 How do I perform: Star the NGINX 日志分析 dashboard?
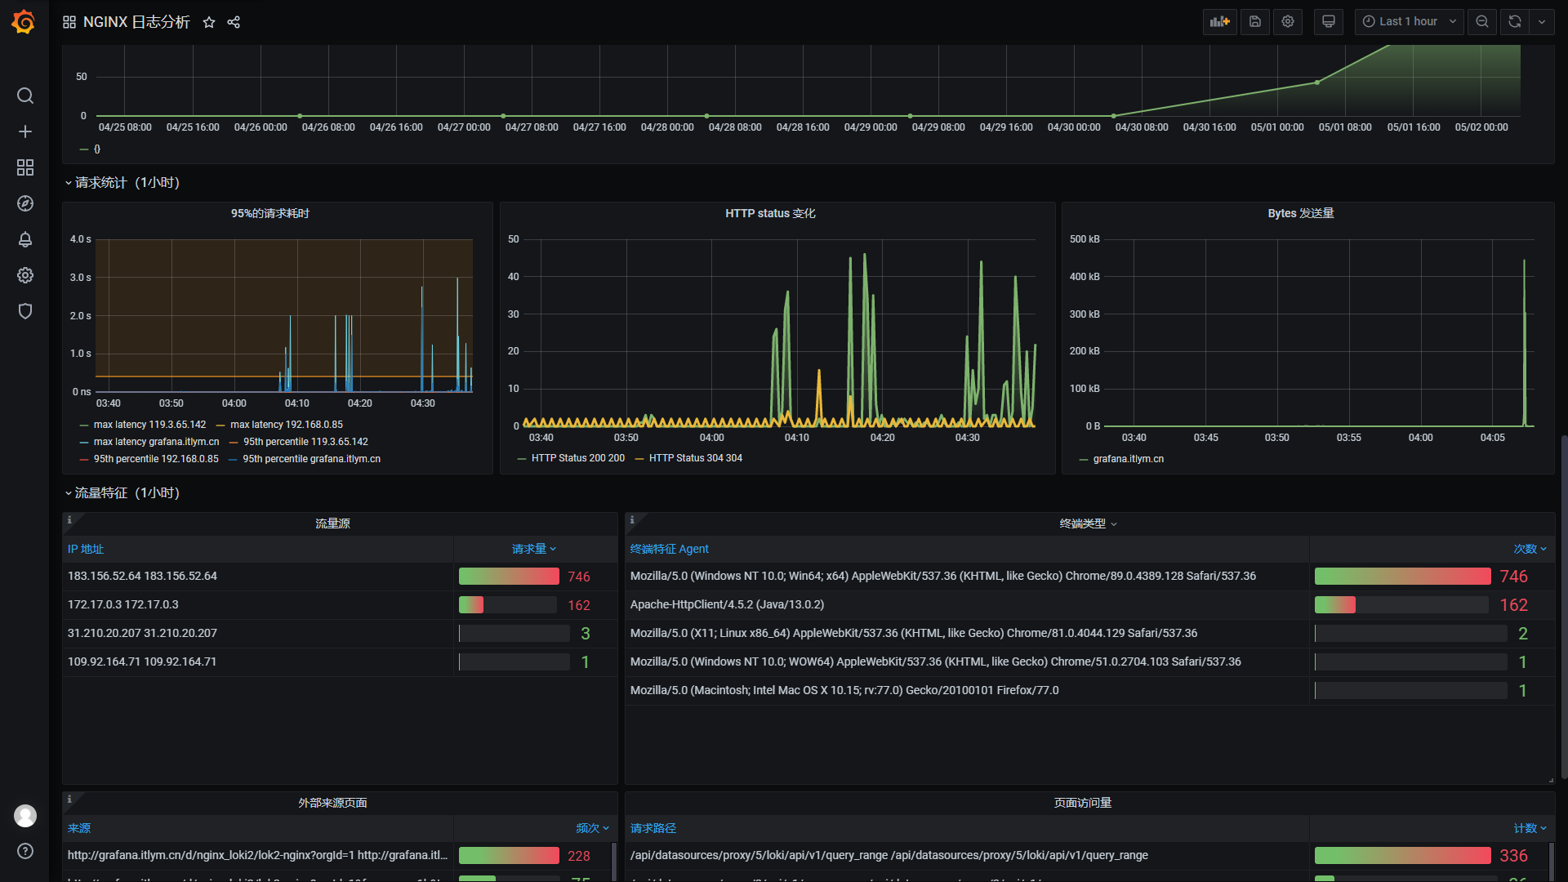pyautogui.click(x=209, y=22)
